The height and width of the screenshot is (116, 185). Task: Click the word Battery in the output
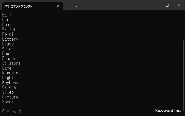10,39
